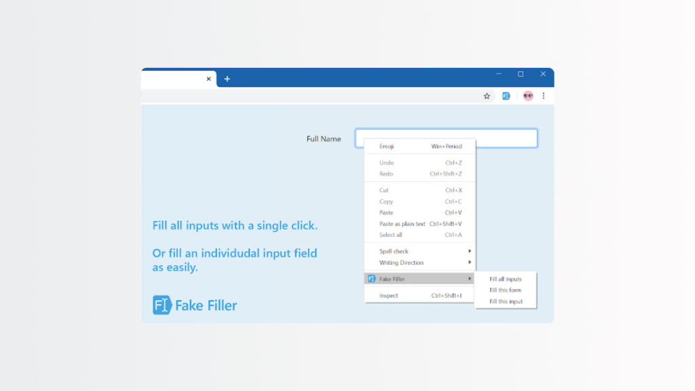Maximize the browser window
This screenshot has width=695, height=391.
[x=521, y=74]
